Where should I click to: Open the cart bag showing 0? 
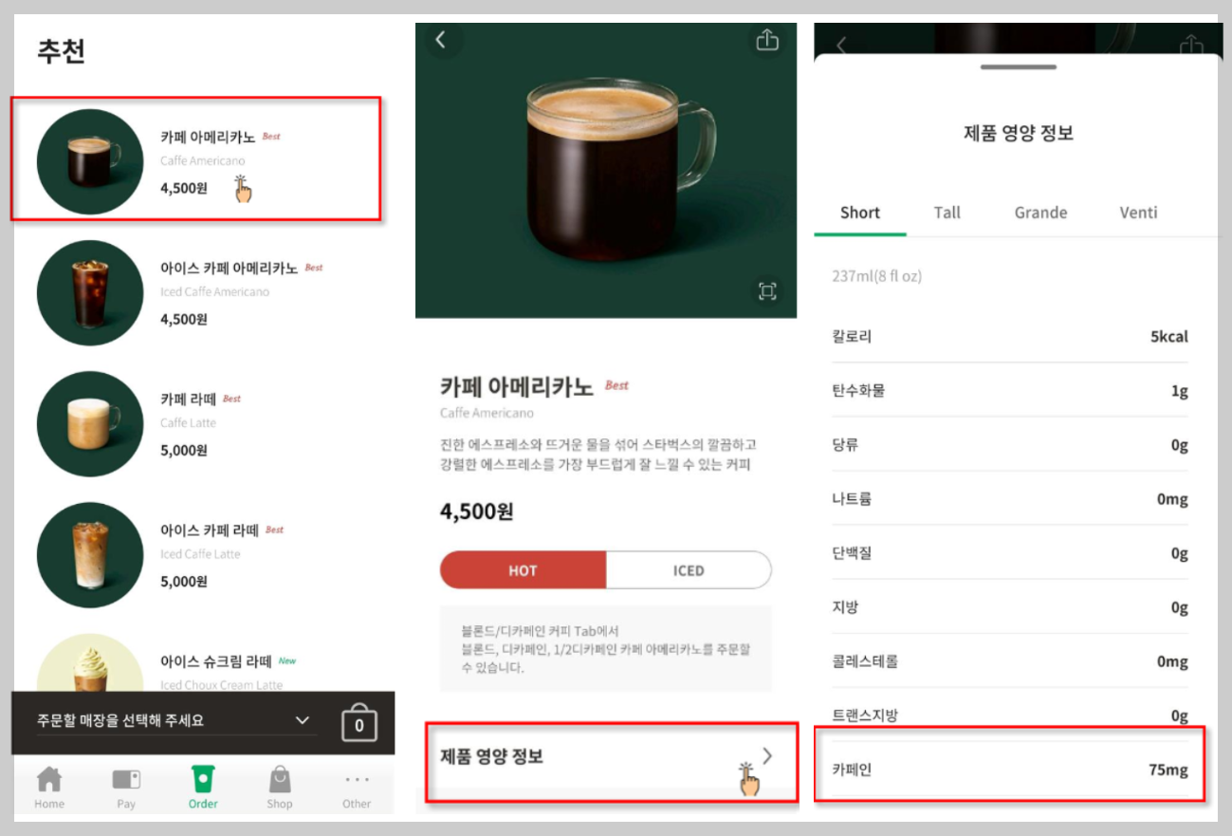pos(359,723)
